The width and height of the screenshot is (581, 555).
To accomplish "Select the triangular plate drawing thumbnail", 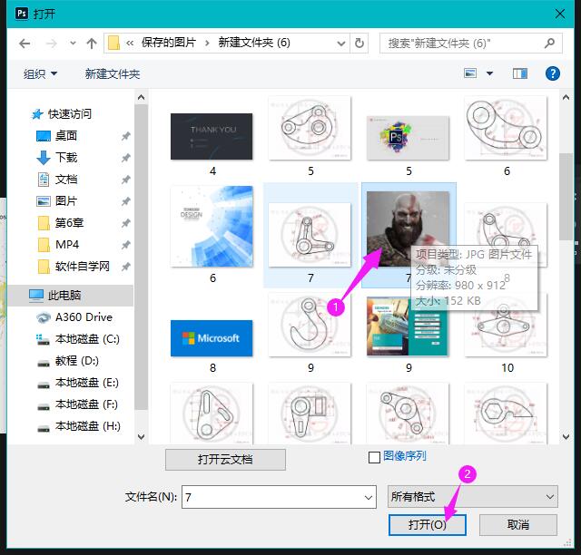I will (212, 414).
